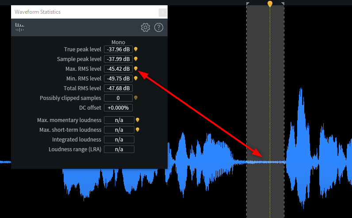This screenshot has width=352, height=218.
Task: Click marker beside Max. momentary loudness
Action: [138, 120]
